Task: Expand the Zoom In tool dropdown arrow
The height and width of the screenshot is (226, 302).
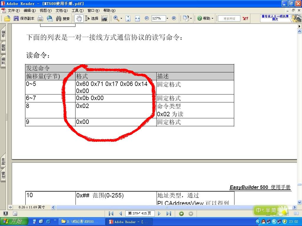Action: [x=121, y=19]
